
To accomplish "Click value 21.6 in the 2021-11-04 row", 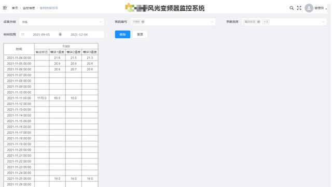I will tap(57, 57).
